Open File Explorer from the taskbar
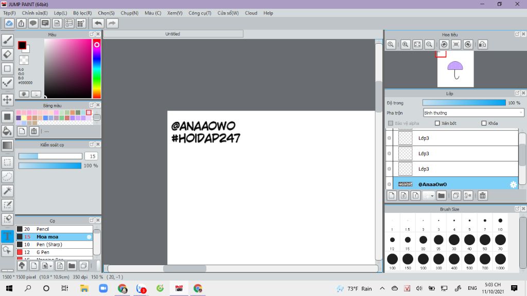527x296 pixels. click(x=84, y=288)
